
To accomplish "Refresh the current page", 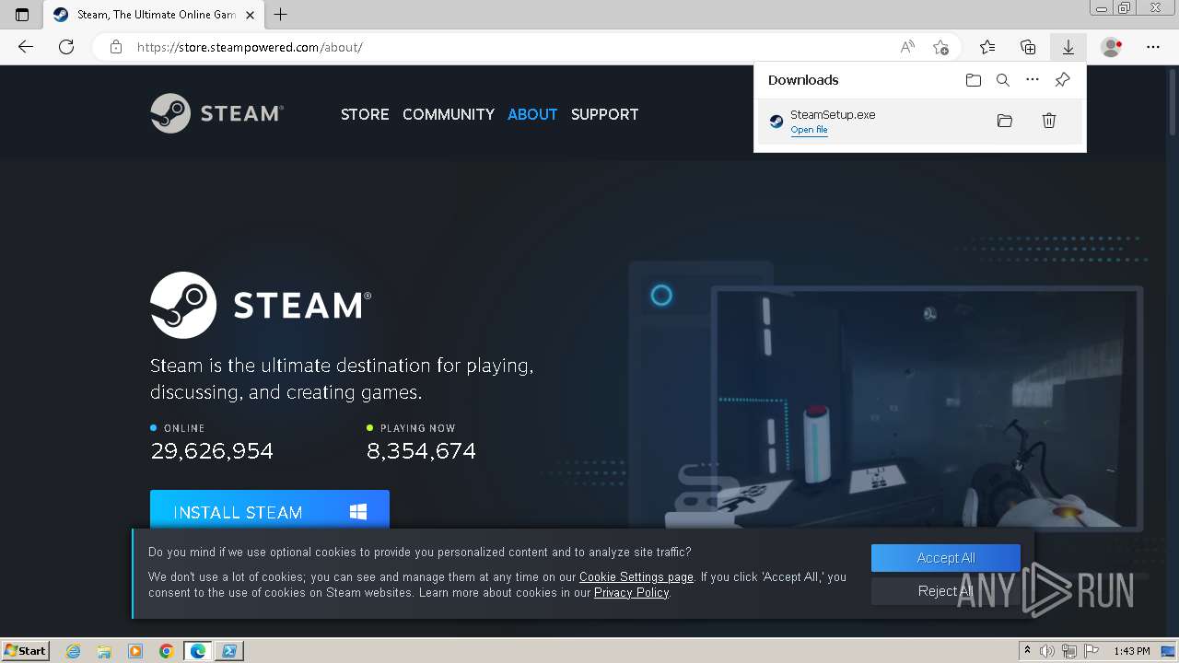I will point(66,47).
